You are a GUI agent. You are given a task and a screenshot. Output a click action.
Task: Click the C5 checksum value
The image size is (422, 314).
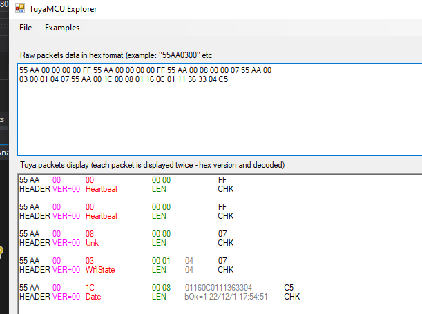289,288
